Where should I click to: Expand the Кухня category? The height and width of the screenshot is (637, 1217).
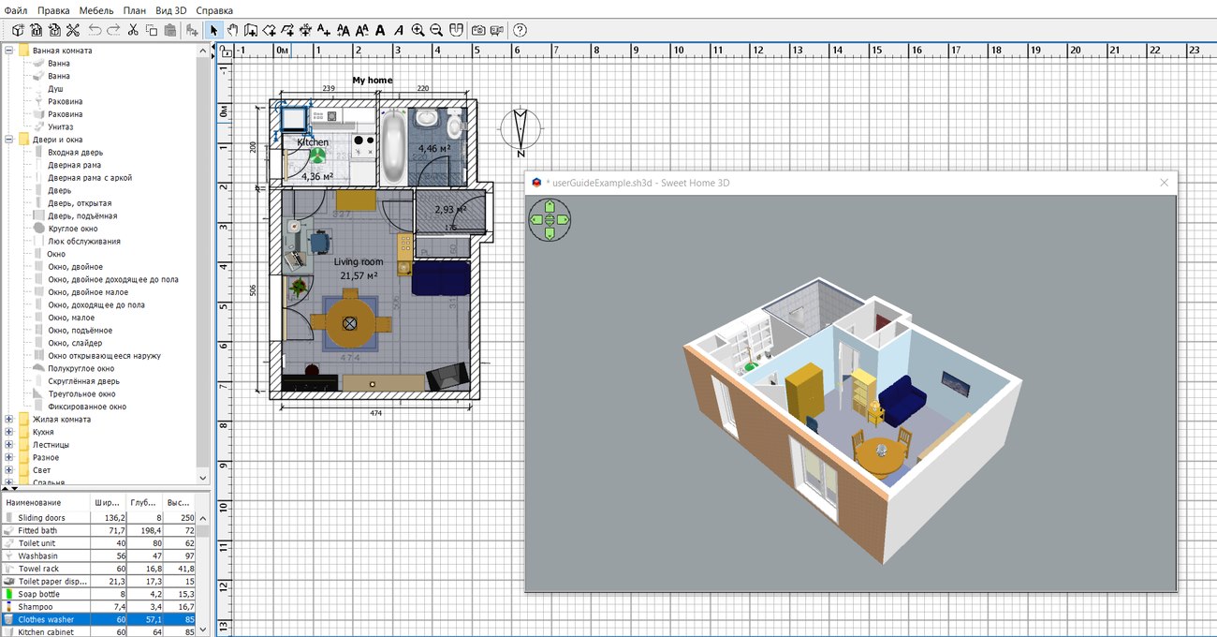click(x=10, y=433)
